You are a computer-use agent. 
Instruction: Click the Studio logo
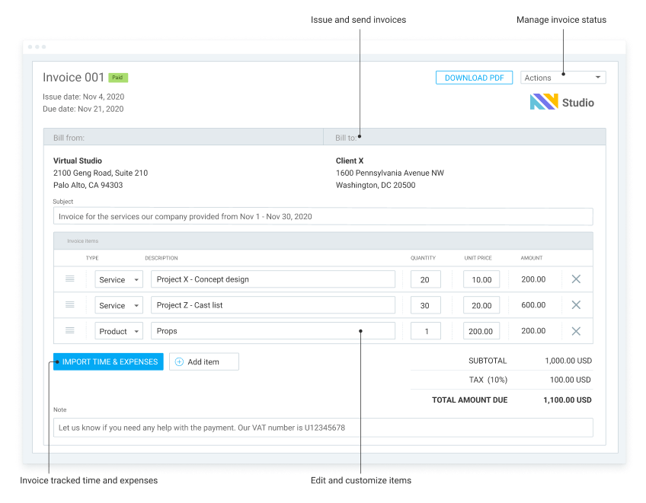point(561,102)
